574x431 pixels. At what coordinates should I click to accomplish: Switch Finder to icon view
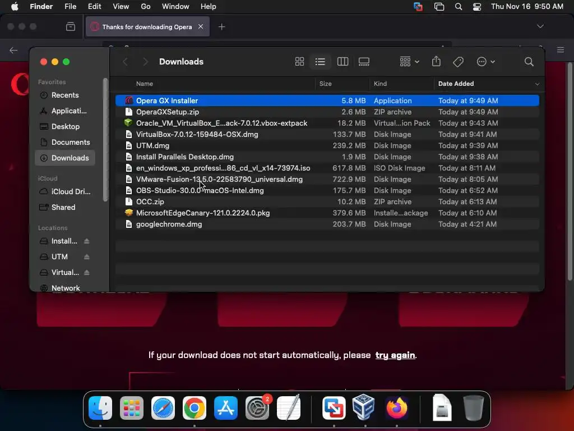299,62
